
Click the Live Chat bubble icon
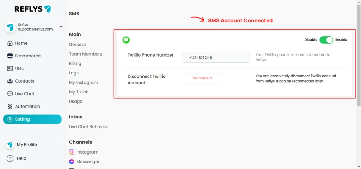click(x=10, y=94)
